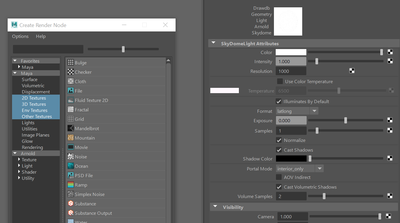400x223 pixels.
Task: Open the Help menu
Action: (41, 36)
